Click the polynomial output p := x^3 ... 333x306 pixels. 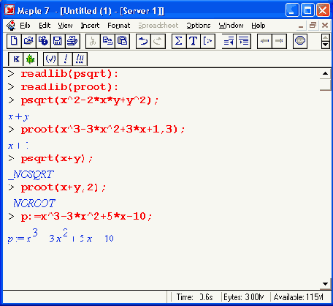61,236
